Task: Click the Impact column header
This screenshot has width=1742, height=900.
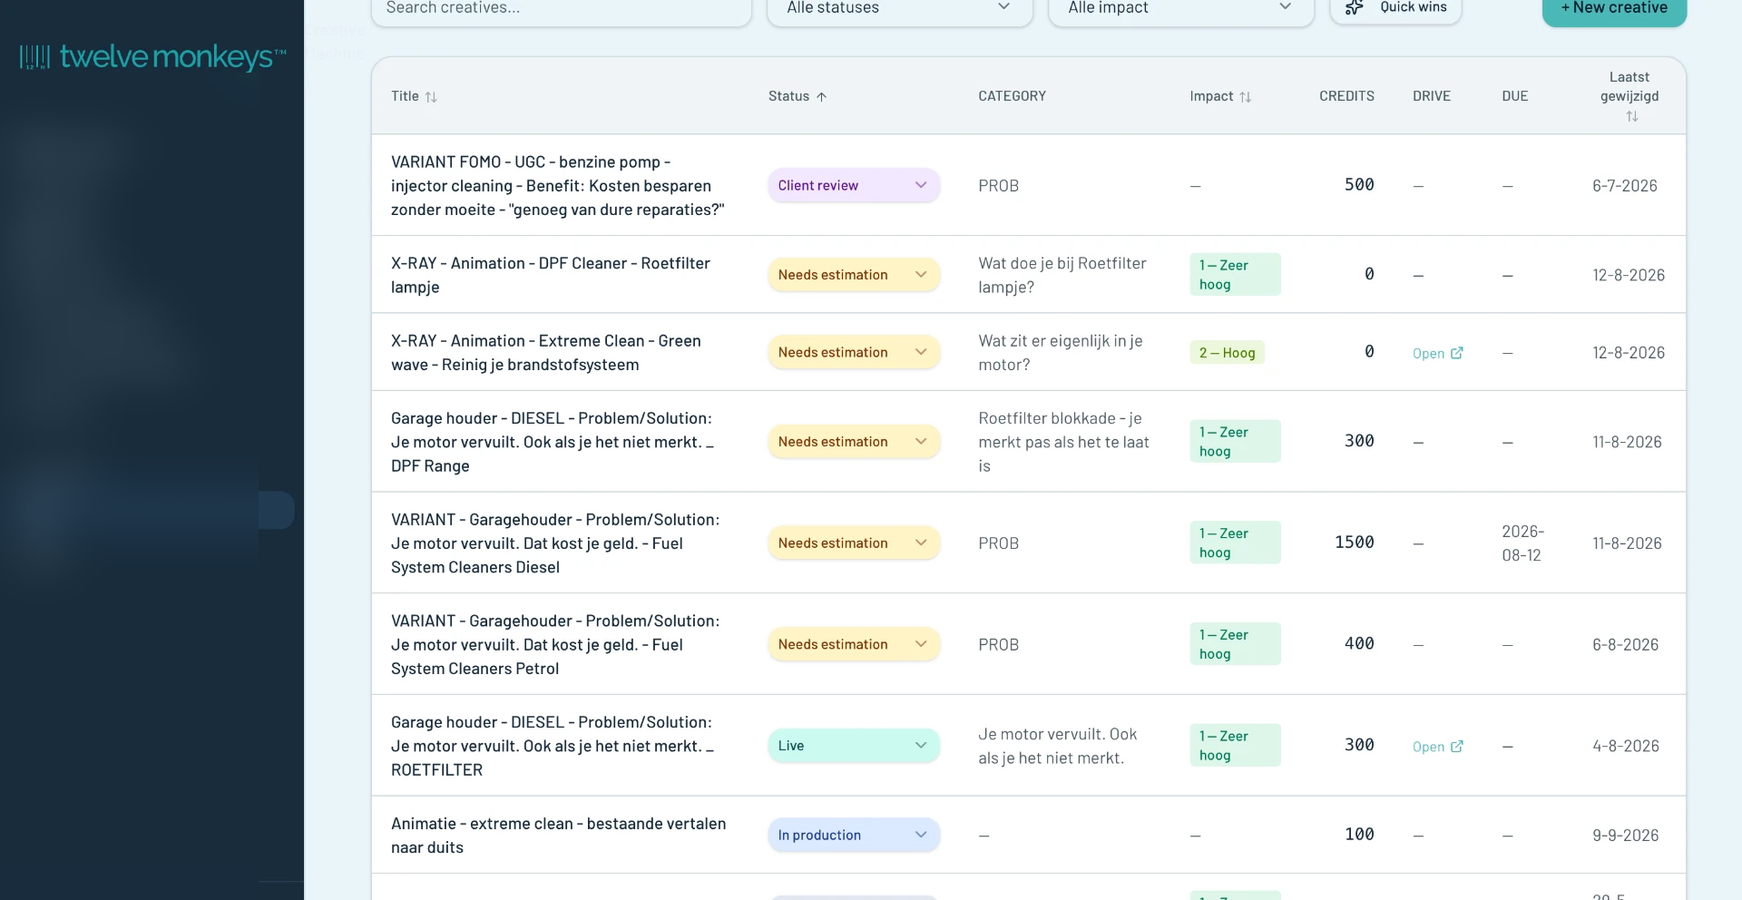Action: [x=1220, y=96]
